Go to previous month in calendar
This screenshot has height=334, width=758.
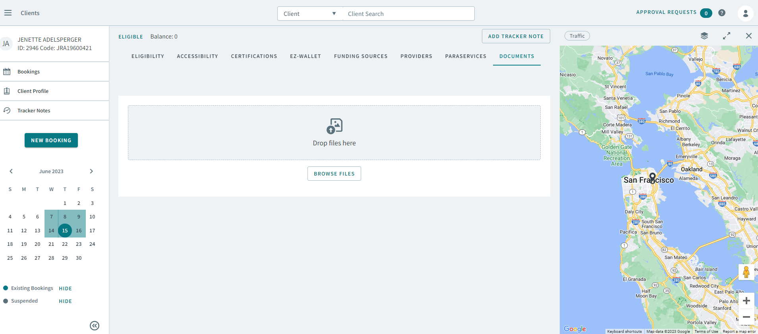click(11, 171)
